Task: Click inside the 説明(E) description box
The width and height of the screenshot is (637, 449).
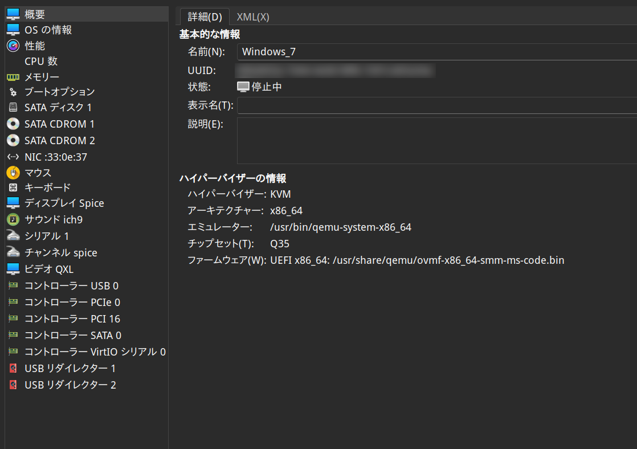Action: point(436,141)
